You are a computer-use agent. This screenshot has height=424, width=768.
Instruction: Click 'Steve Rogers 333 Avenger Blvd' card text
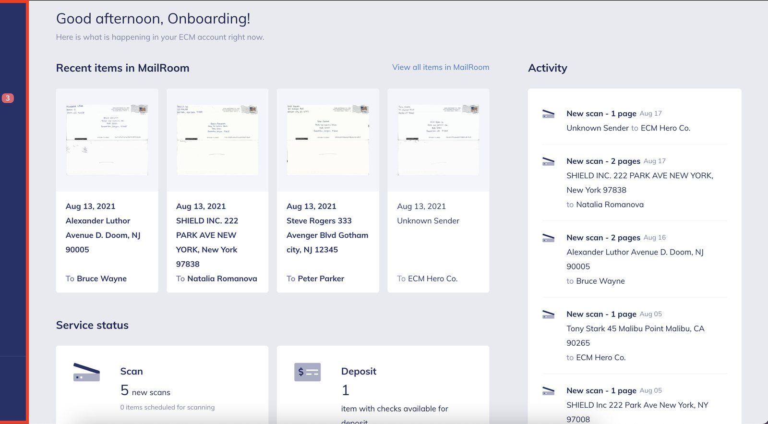coord(327,235)
